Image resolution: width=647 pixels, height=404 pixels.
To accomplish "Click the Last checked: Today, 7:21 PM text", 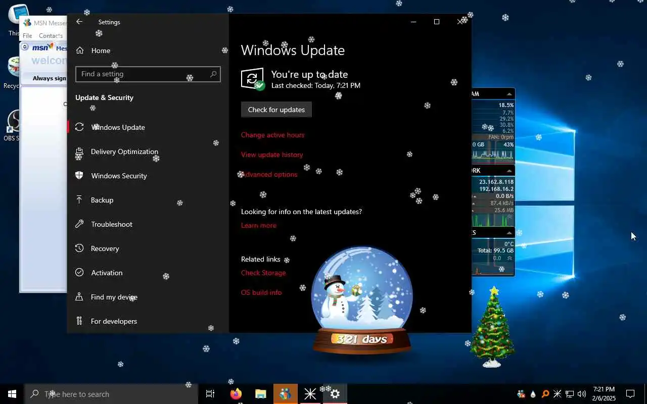I will point(316,86).
